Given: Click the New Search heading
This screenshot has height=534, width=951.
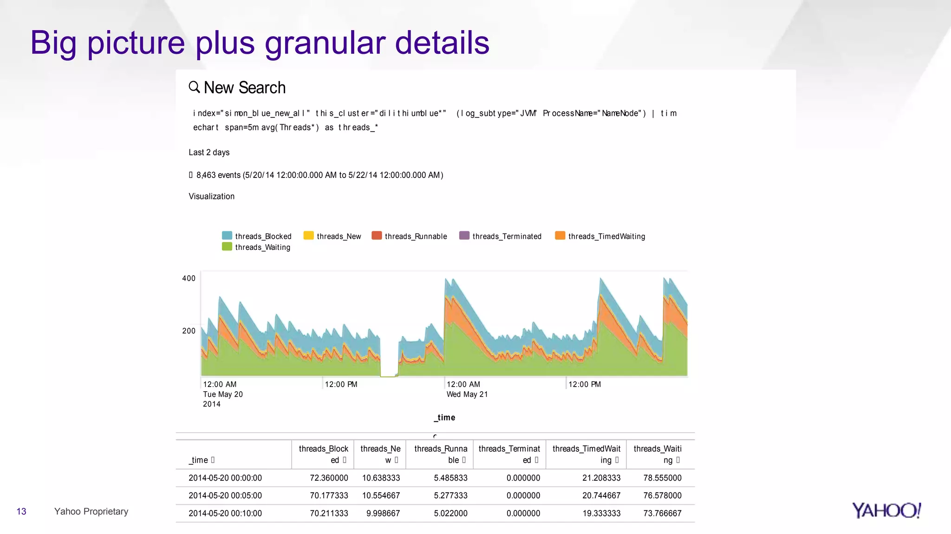Looking at the screenshot, I should (245, 88).
